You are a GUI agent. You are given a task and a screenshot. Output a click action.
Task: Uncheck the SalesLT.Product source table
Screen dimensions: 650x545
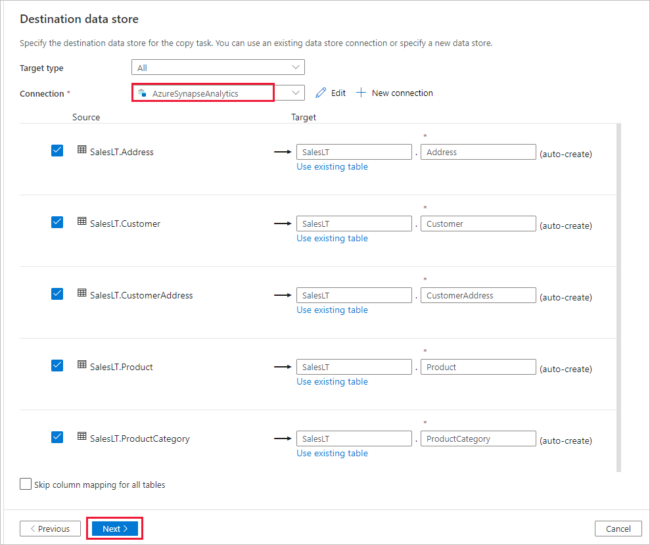tap(57, 365)
